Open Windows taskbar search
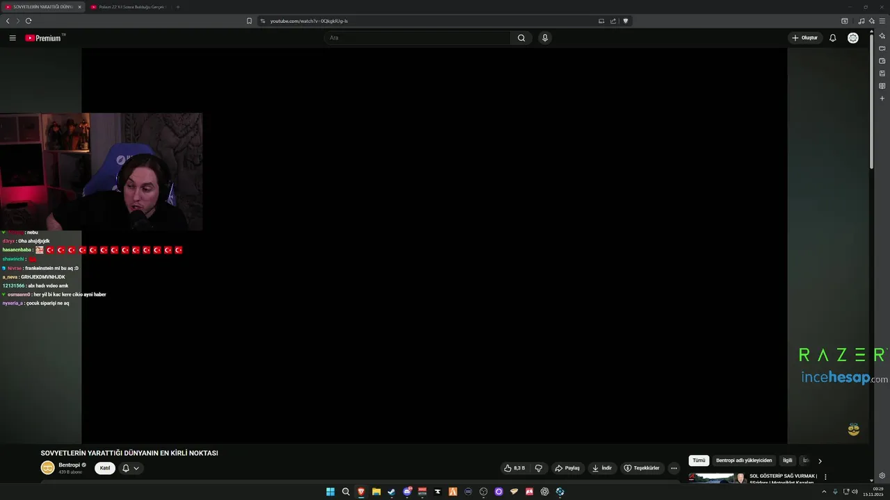The width and height of the screenshot is (890, 500). [x=346, y=492]
